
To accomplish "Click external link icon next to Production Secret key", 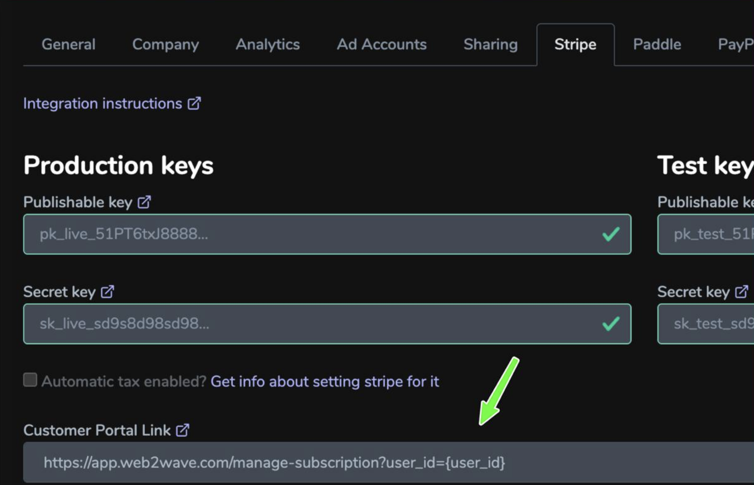I will pyautogui.click(x=108, y=292).
